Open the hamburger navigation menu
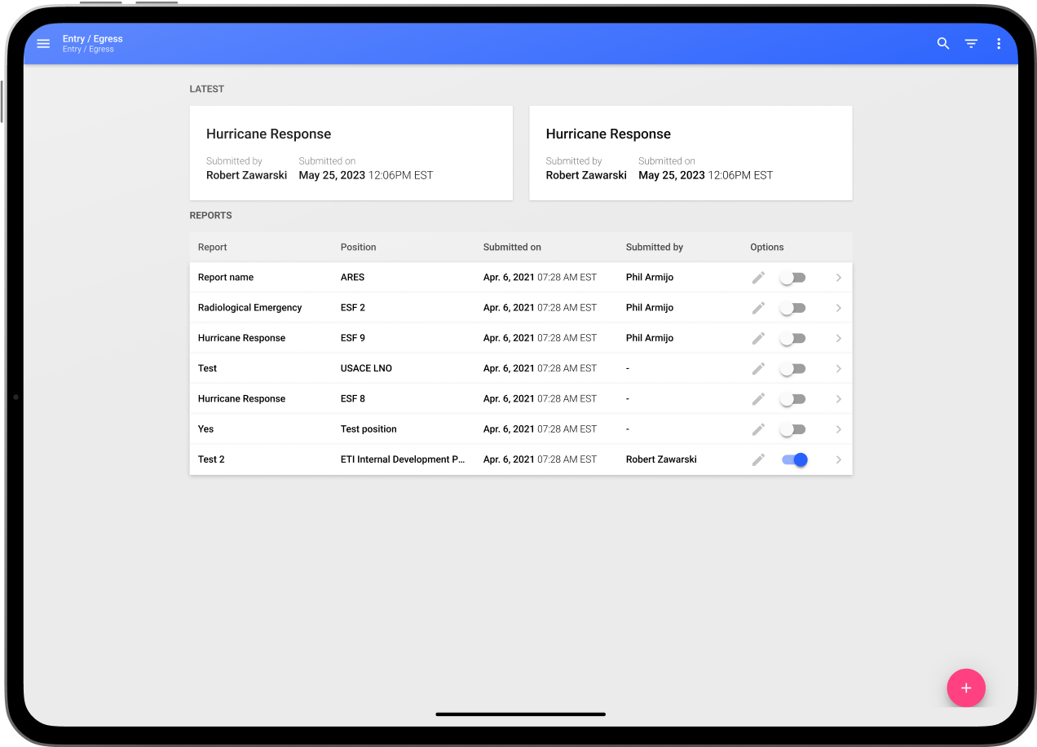 pyautogui.click(x=43, y=44)
